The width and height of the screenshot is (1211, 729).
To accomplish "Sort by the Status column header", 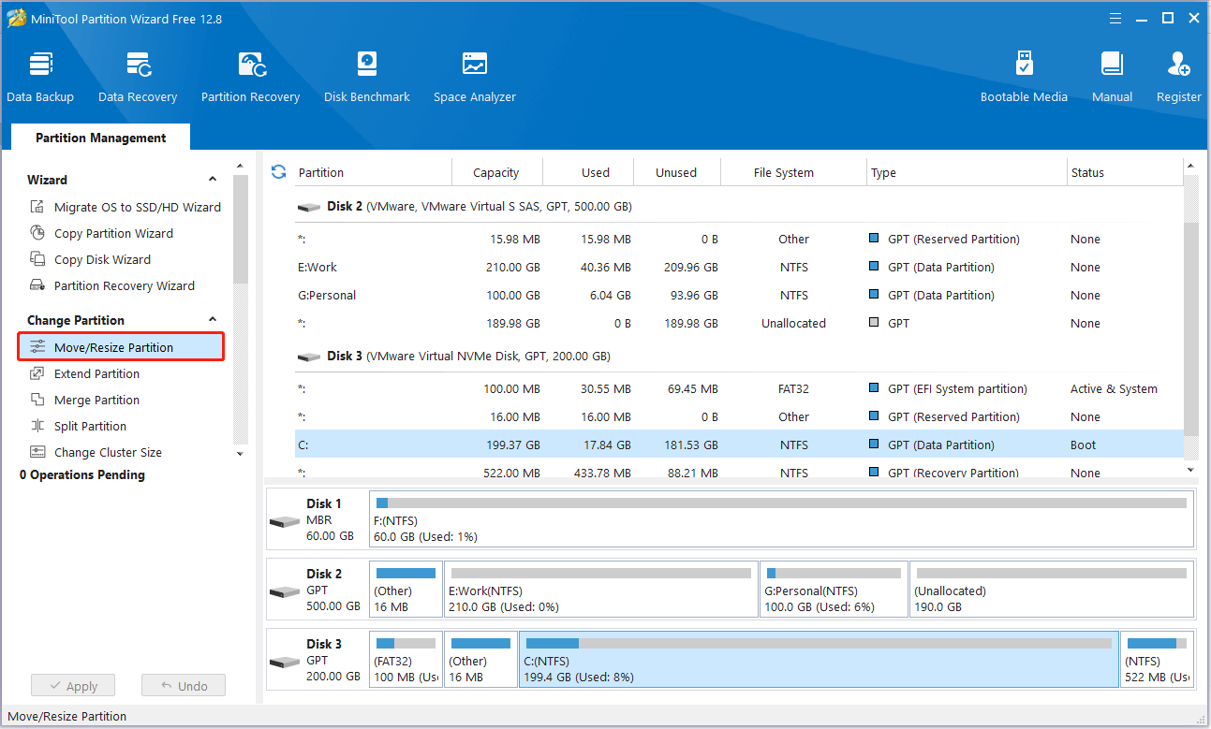I will click(x=1124, y=172).
